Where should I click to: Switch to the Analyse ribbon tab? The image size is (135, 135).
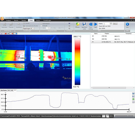pos(8,21)
